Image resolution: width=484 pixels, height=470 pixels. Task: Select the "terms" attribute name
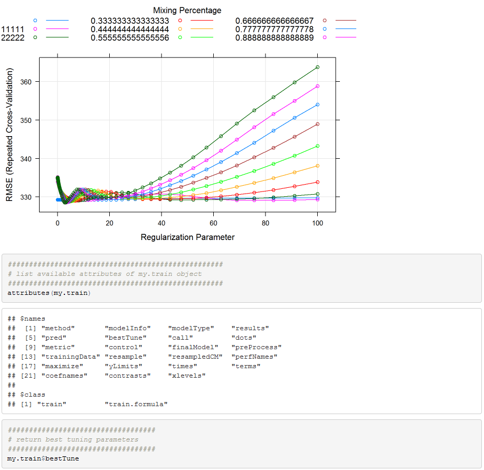coord(246,366)
